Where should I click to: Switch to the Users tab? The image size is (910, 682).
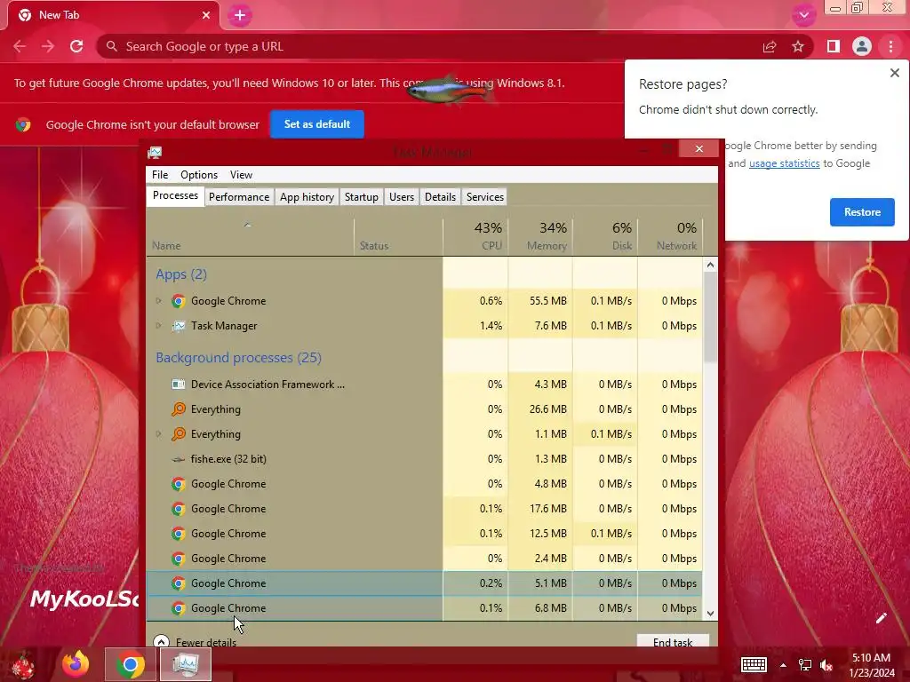point(402,197)
